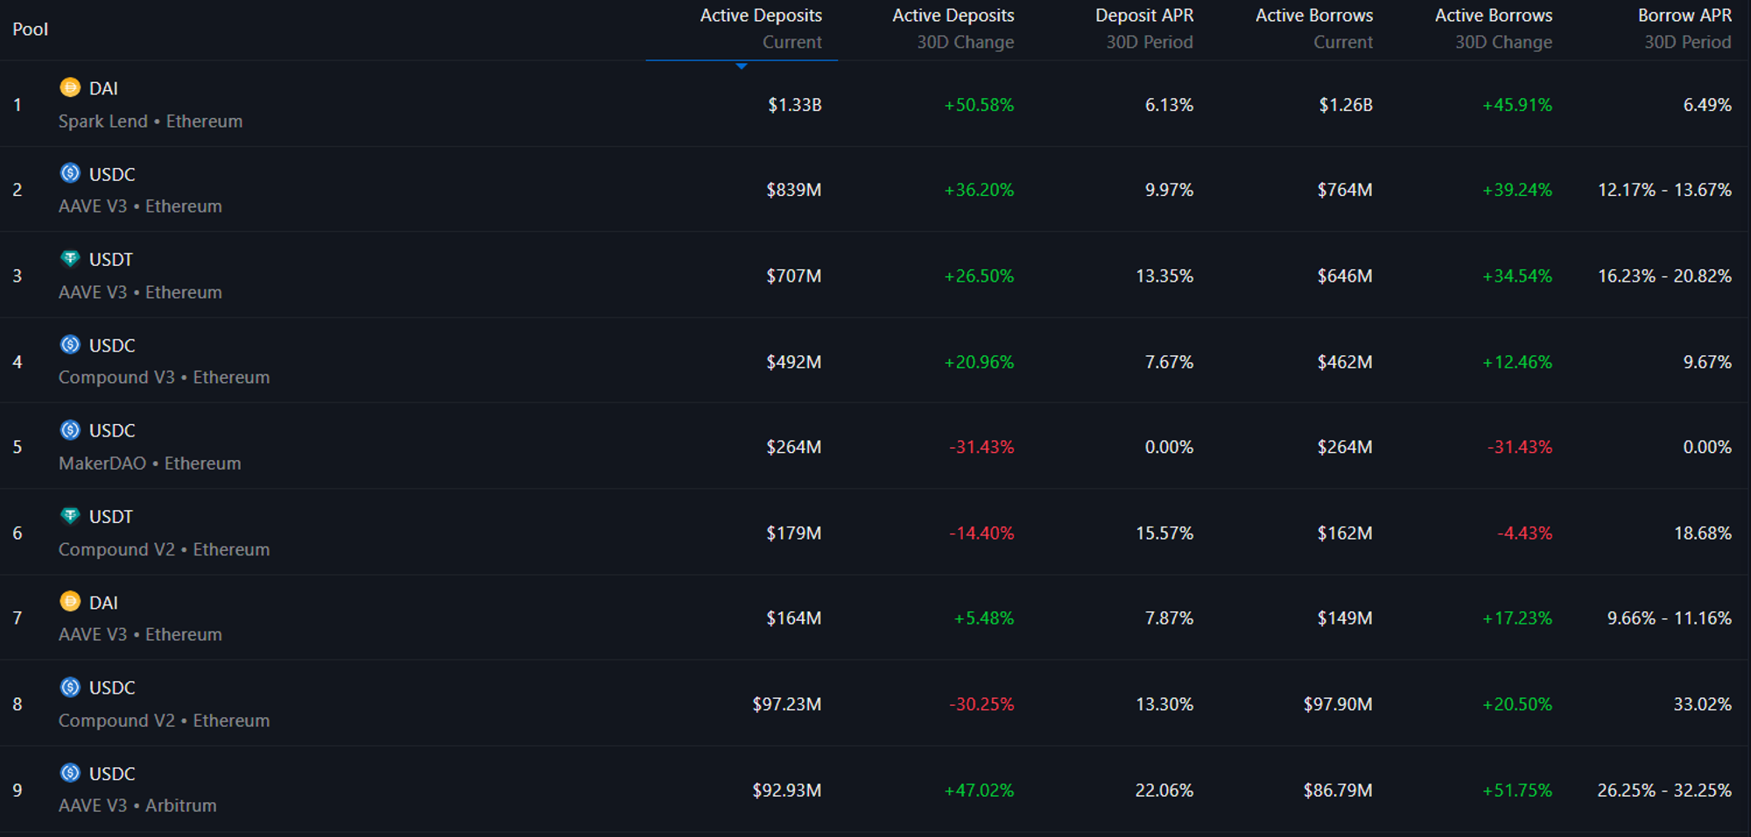Click the -30.25% deposits change value

[x=981, y=704]
